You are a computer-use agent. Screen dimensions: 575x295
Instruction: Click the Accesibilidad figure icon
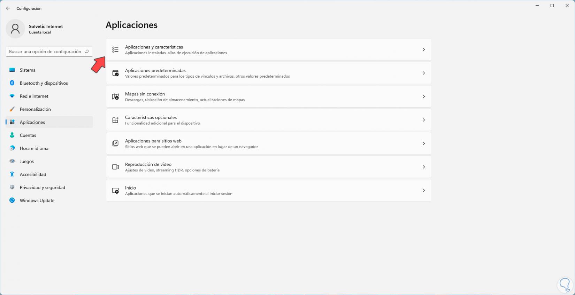[12, 174]
